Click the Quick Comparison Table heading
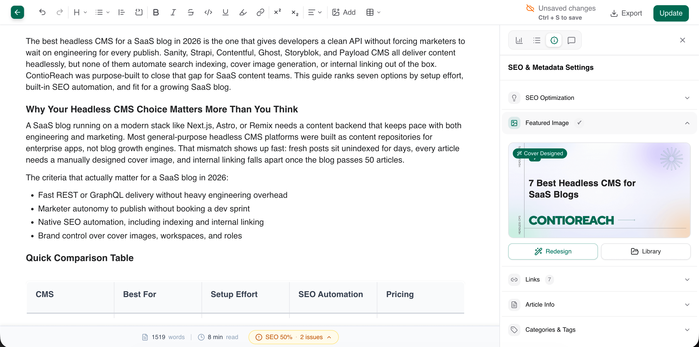 [x=80, y=258]
